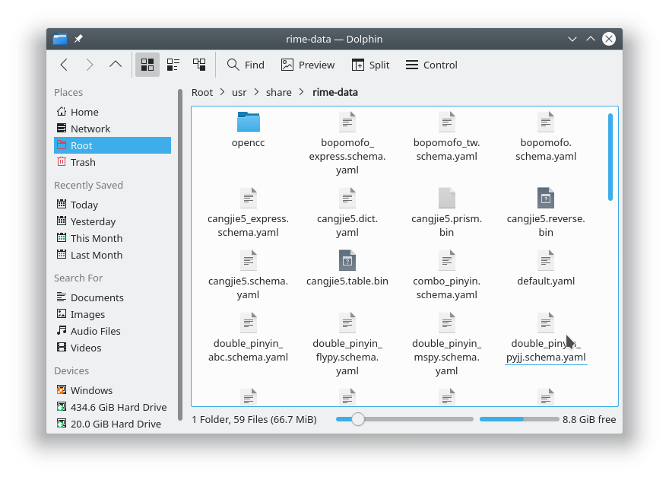Select double_pinyin_pyjj.schema.yaml file

click(546, 337)
